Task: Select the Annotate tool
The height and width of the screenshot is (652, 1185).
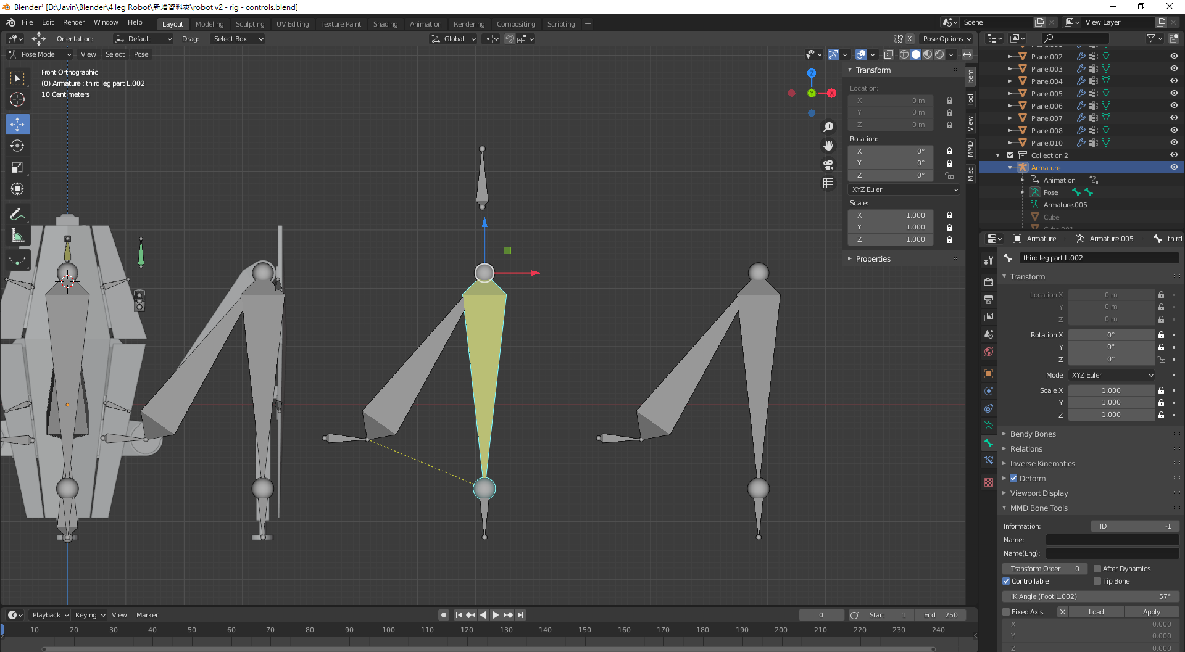Action: [18, 214]
